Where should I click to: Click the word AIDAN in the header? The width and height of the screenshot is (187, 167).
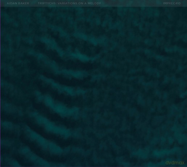tap(12, 3)
